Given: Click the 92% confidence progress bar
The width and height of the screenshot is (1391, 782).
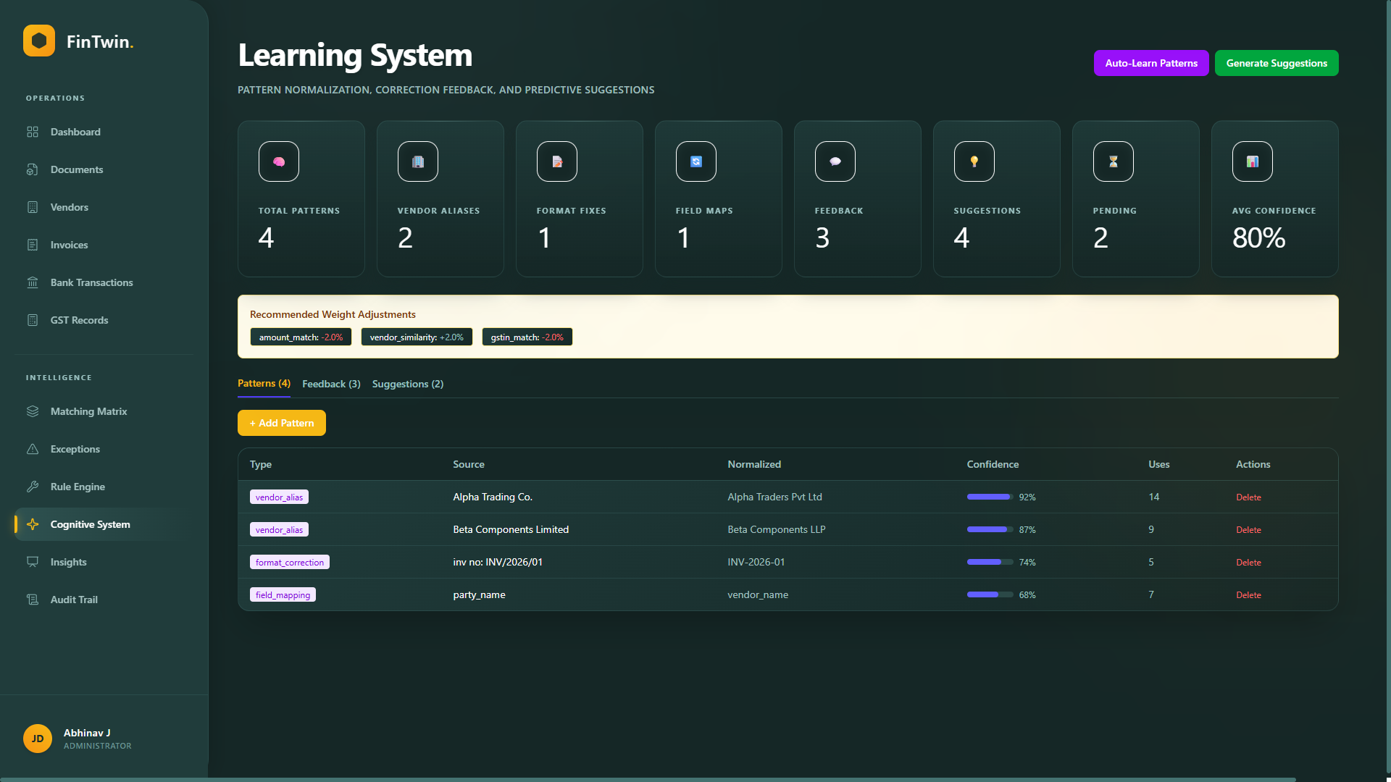Looking at the screenshot, I should coord(988,497).
